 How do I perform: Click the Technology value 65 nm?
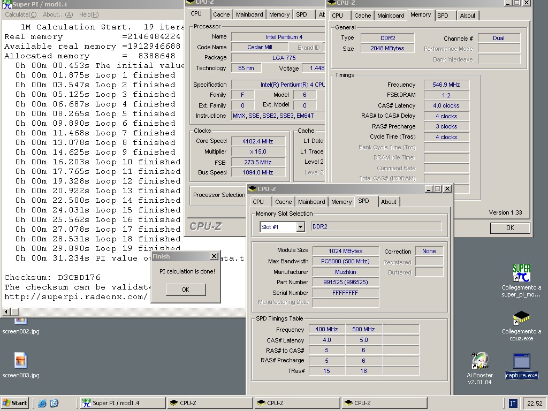[x=246, y=68]
